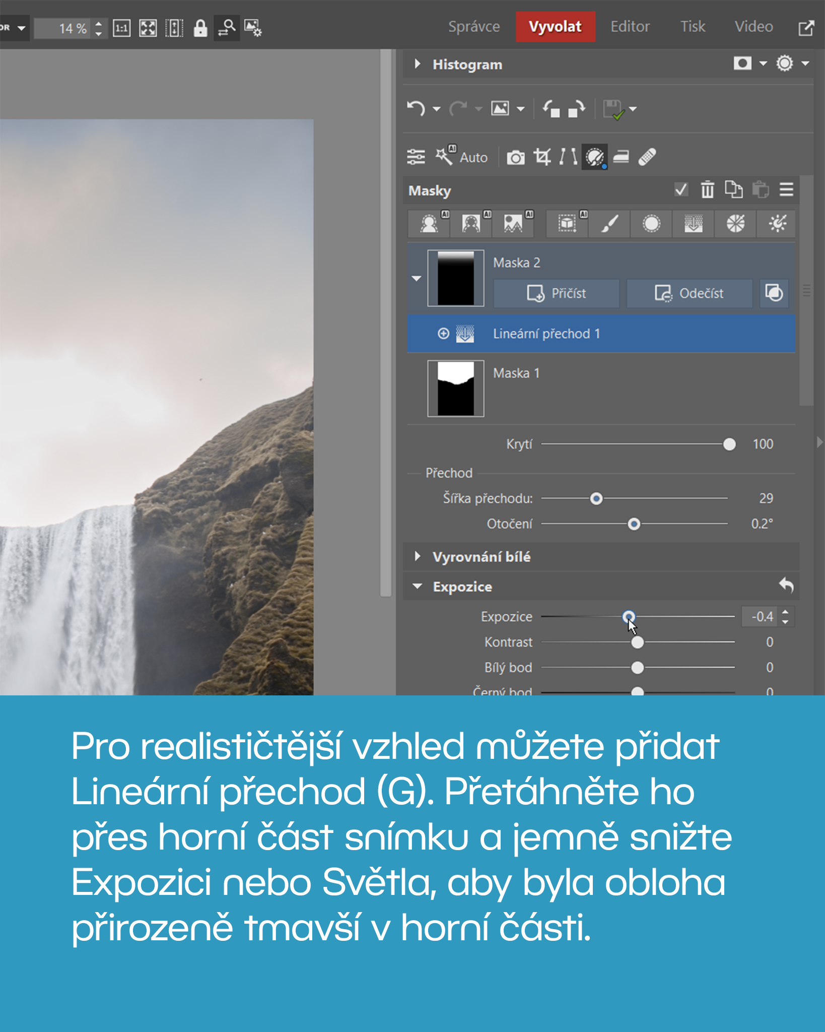Collapse the Expozice section
Screen dimensions: 825x1032
pyautogui.click(x=417, y=586)
